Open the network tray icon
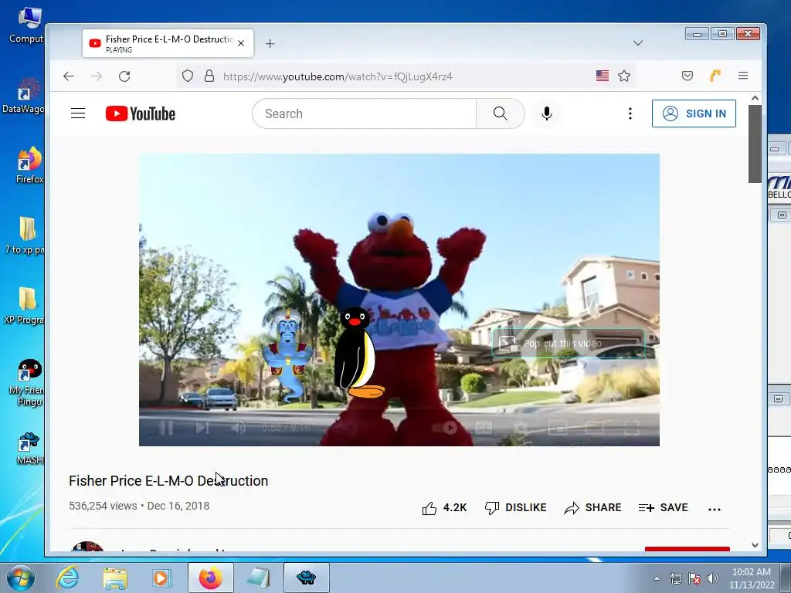Screen dimensions: 791x593 (675, 578)
